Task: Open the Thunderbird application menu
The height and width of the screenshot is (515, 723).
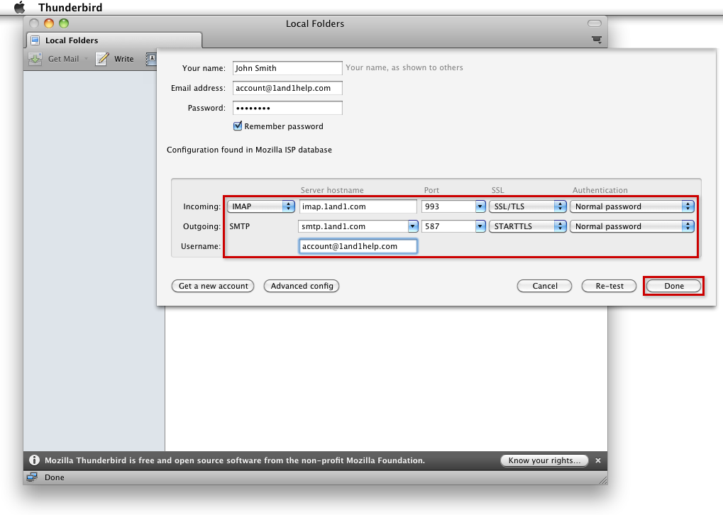Action: coord(70,7)
